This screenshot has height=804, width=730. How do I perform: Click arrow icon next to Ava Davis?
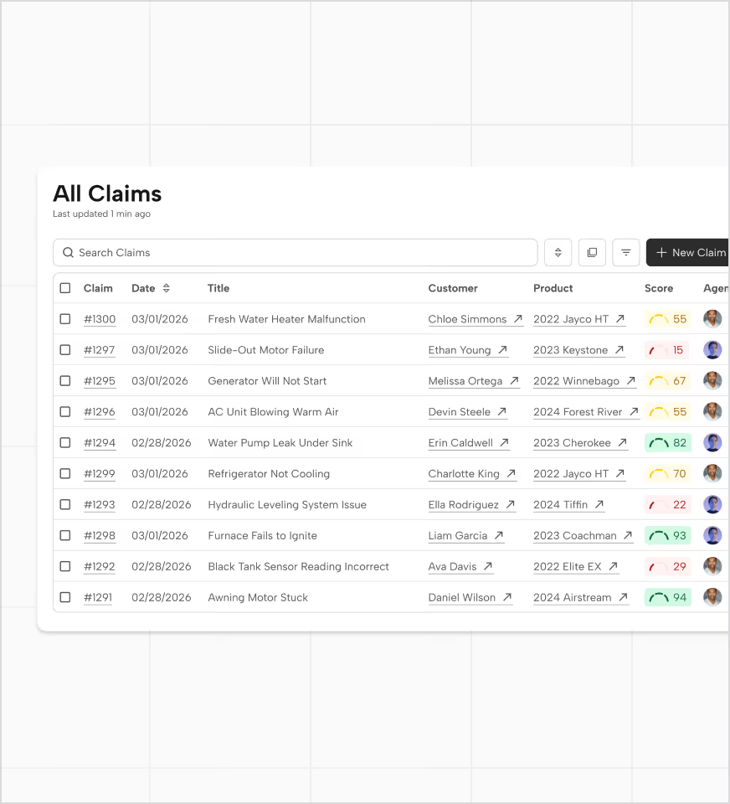click(x=488, y=566)
